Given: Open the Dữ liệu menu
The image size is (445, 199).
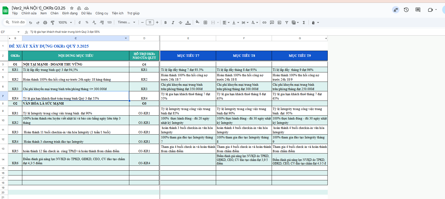Looking at the screenshot, I should pos(86,13).
